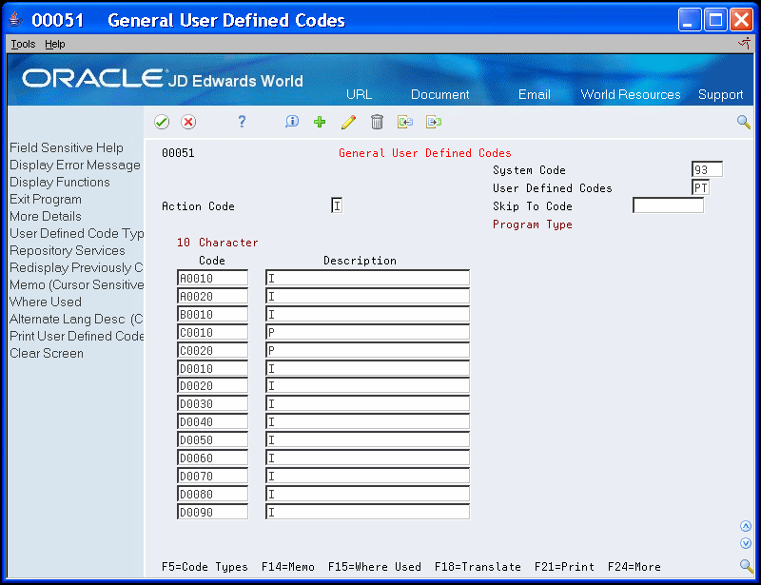Viewport: 761px width, 585px height.
Task: Click the User Defined Codes field
Action: point(701,188)
